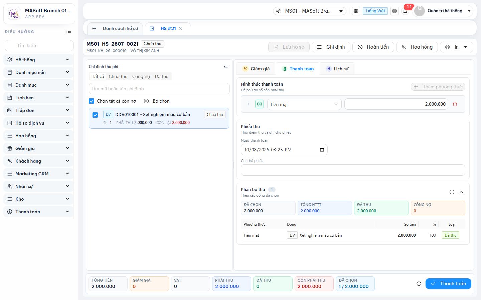Click the Bỏ chọn deselect icon
Screen dimensions: 481x300
coord(146,101)
